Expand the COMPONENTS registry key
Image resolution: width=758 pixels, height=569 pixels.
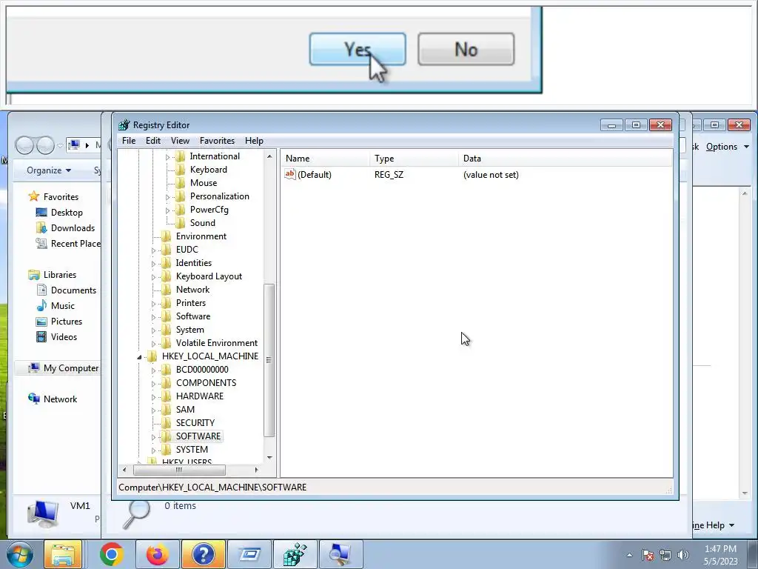point(154,384)
